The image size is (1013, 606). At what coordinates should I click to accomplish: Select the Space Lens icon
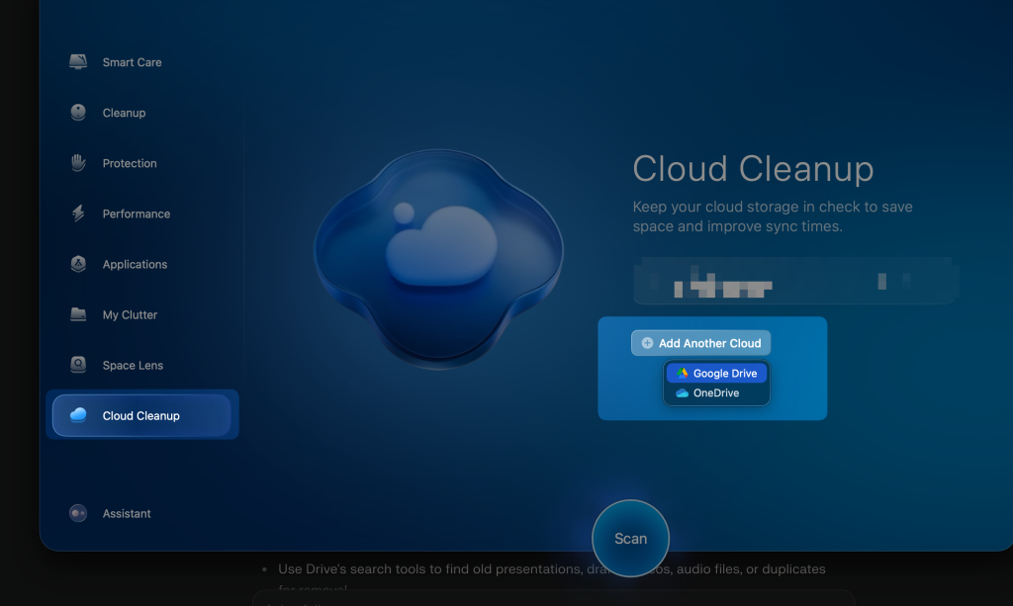(78, 365)
